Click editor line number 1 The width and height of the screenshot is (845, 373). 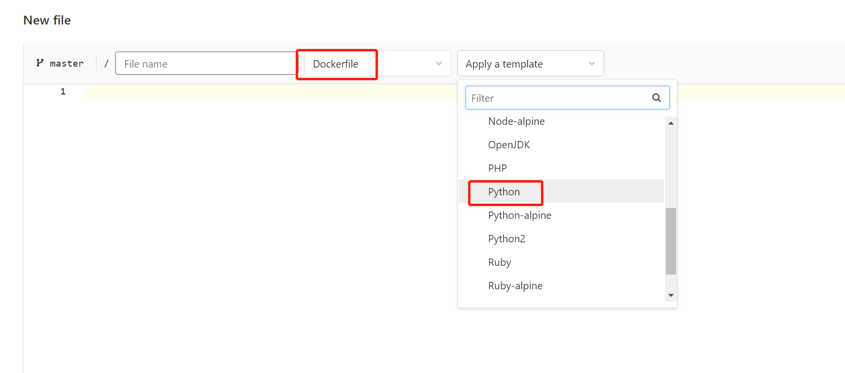[x=63, y=92]
